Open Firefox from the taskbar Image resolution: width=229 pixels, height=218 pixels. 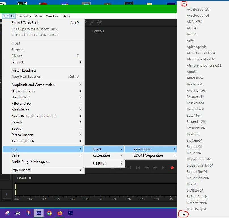60,213
